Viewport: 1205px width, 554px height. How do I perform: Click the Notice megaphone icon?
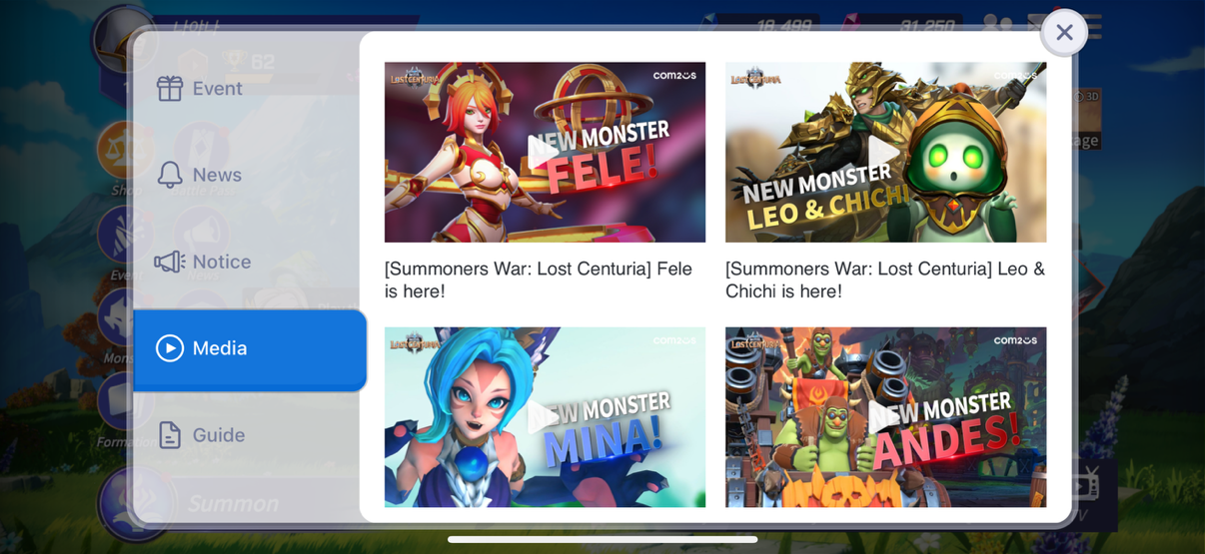tap(170, 262)
